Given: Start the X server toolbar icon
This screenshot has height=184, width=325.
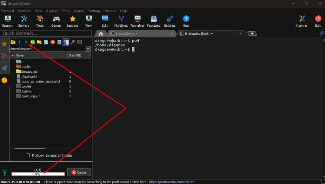Looking at the screenshot, I should tap(302, 21).
